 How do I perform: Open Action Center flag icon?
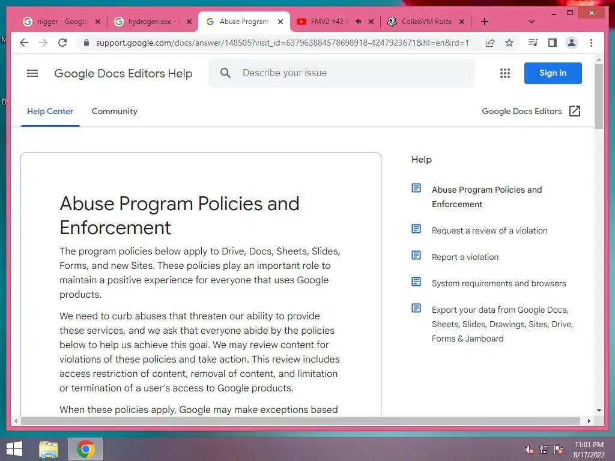558,450
